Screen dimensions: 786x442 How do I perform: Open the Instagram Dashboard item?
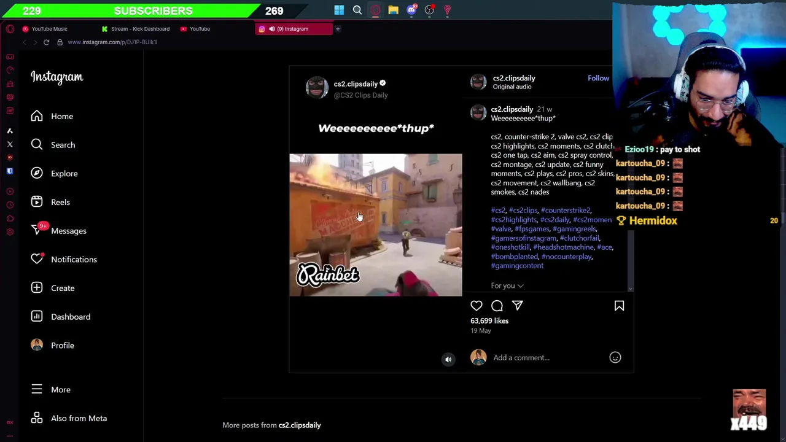61,317
